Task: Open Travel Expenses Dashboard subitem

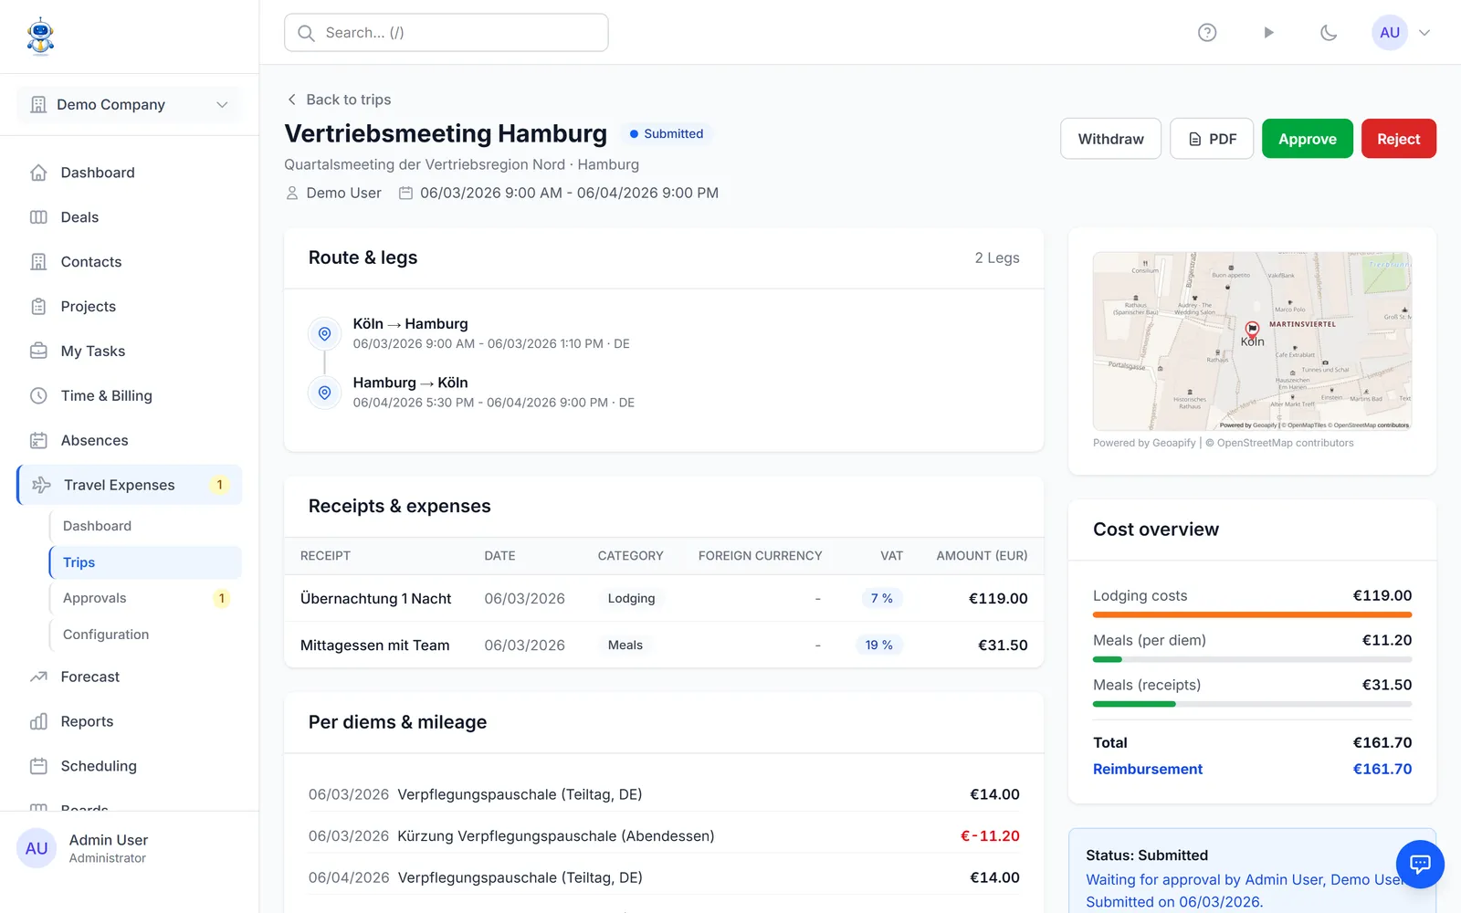Action: coord(145,526)
